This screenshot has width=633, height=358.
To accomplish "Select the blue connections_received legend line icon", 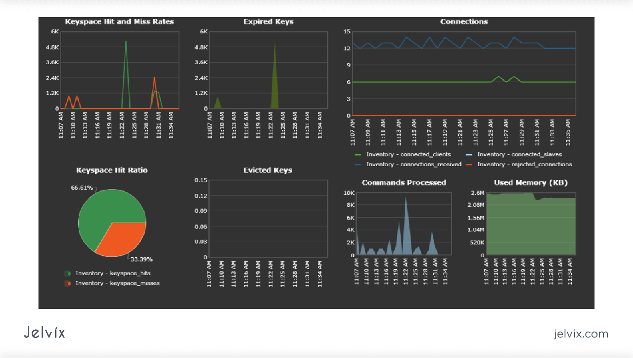I will [x=358, y=164].
